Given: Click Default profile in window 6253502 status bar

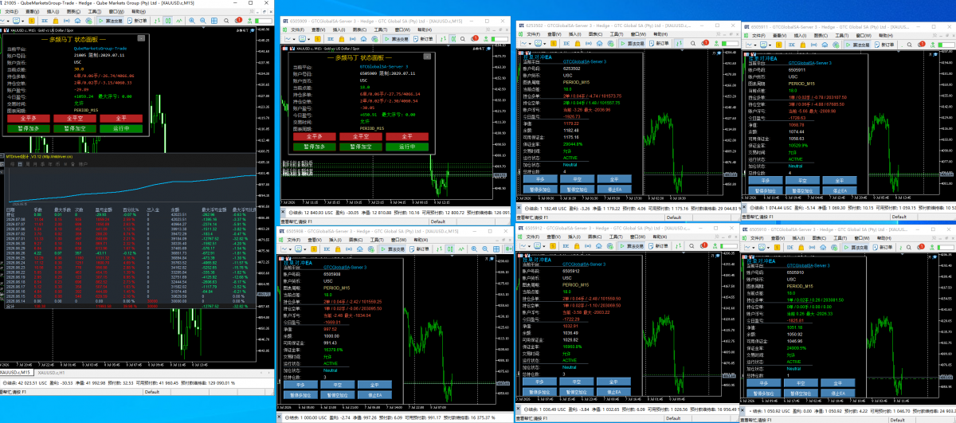Looking at the screenshot, I should tap(674, 217).
